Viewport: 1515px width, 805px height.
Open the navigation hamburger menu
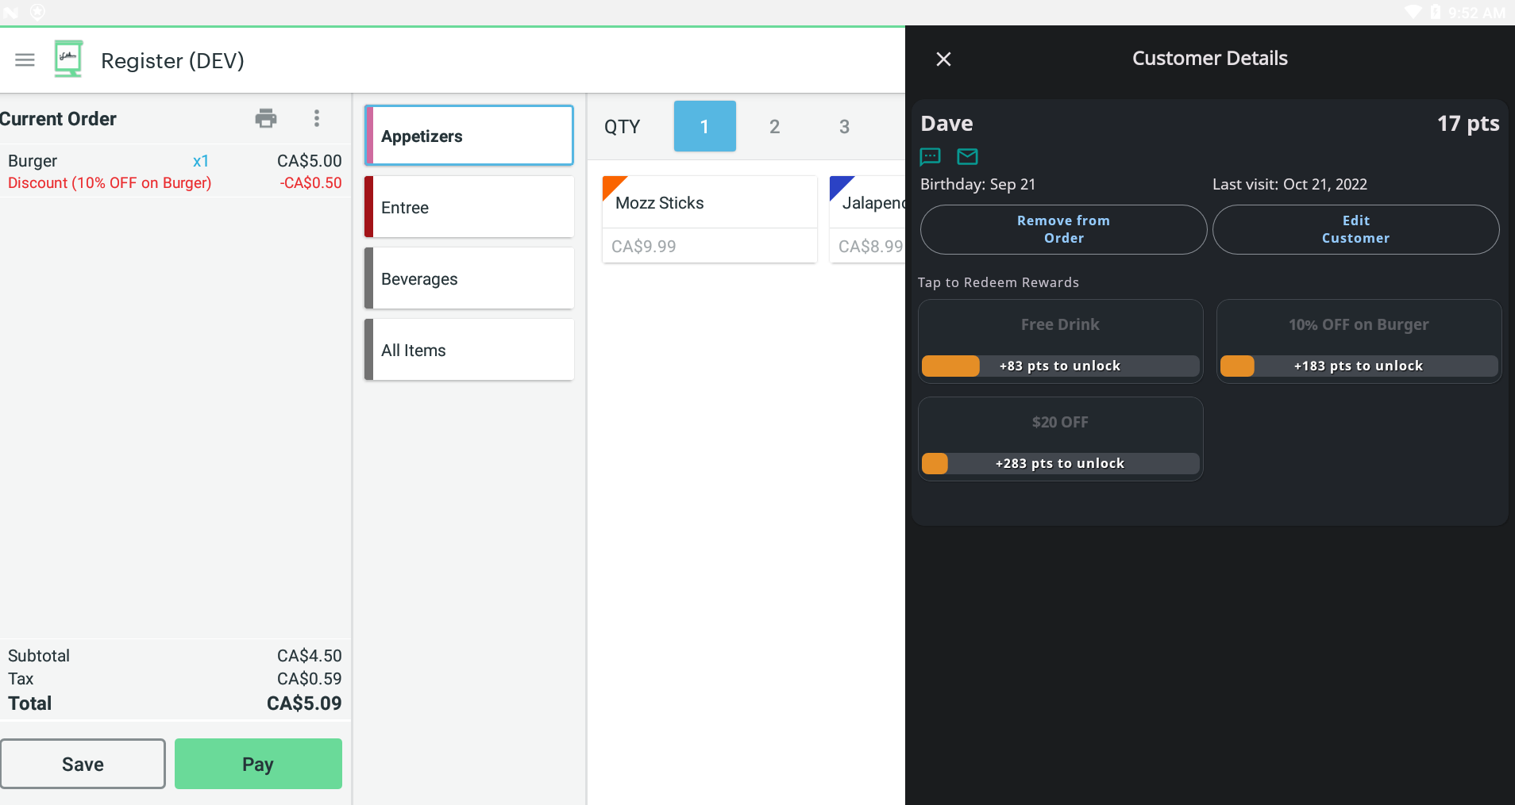25,59
